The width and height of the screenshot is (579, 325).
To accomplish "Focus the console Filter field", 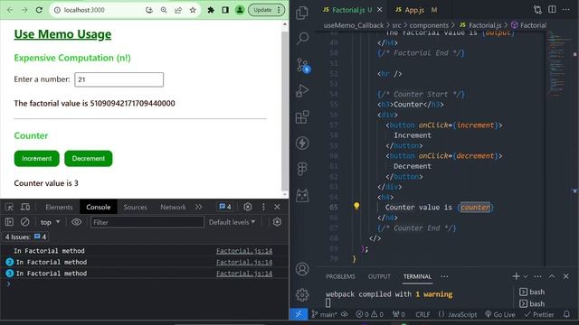I will 147,222.
